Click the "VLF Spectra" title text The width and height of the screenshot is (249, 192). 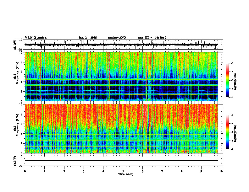[36, 38]
